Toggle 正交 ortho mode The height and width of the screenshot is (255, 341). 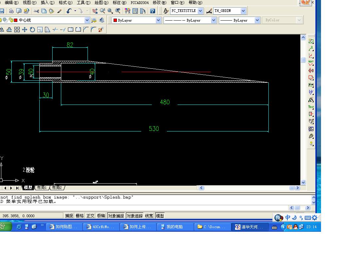click(x=90, y=216)
